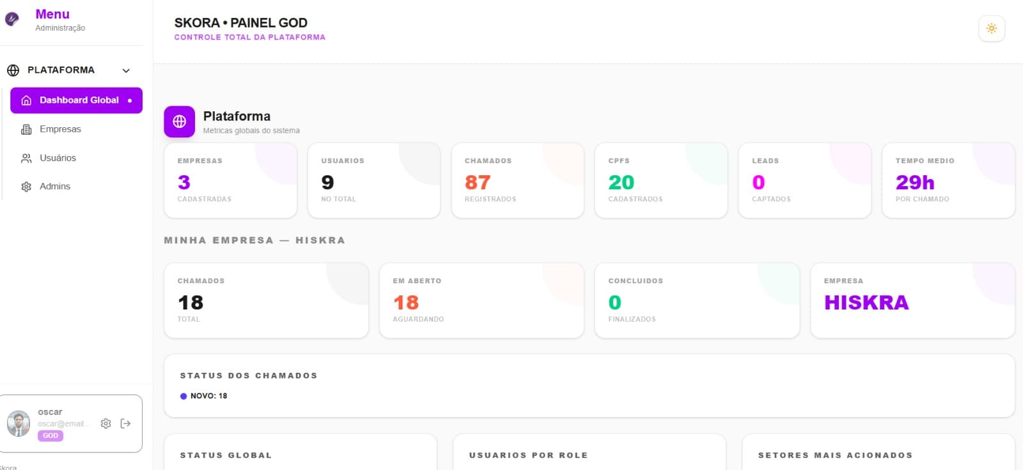Click the blue dot beside NOVO: 18
Screen dimensions: 1023x470
click(184, 396)
